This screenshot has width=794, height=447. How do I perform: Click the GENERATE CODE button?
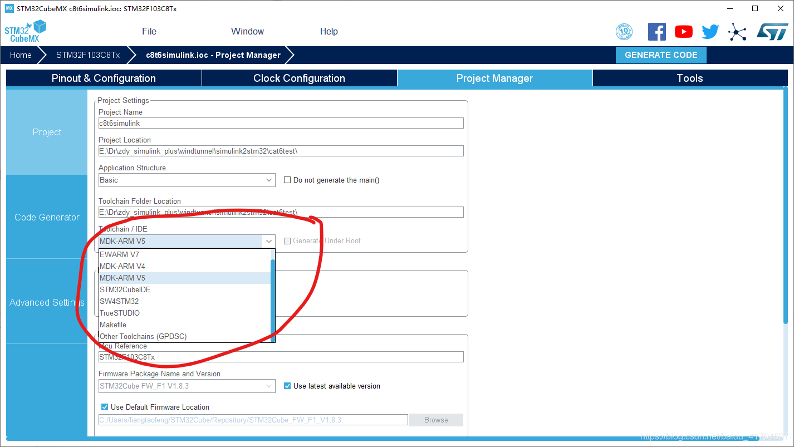pyautogui.click(x=660, y=55)
